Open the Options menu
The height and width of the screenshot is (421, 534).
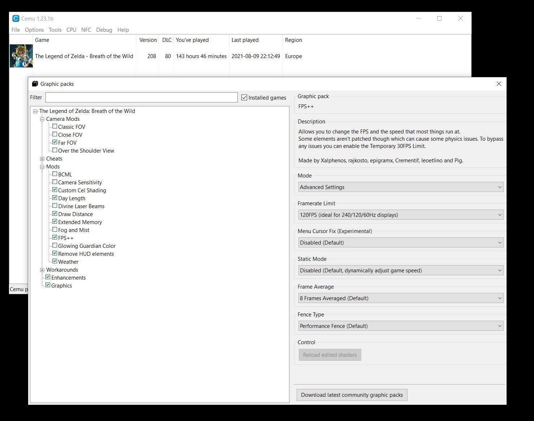point(34,30)
